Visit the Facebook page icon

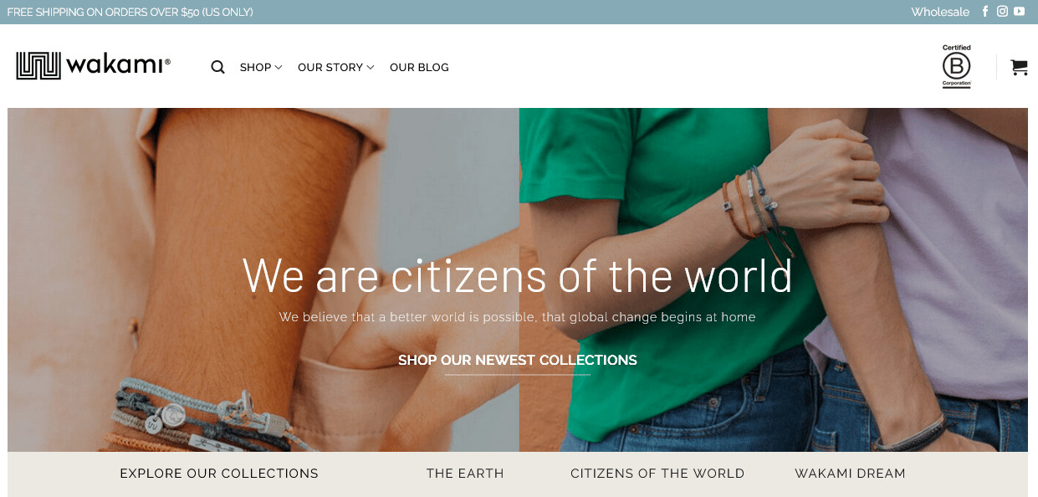pyautogui.click(x=985, y=12)
